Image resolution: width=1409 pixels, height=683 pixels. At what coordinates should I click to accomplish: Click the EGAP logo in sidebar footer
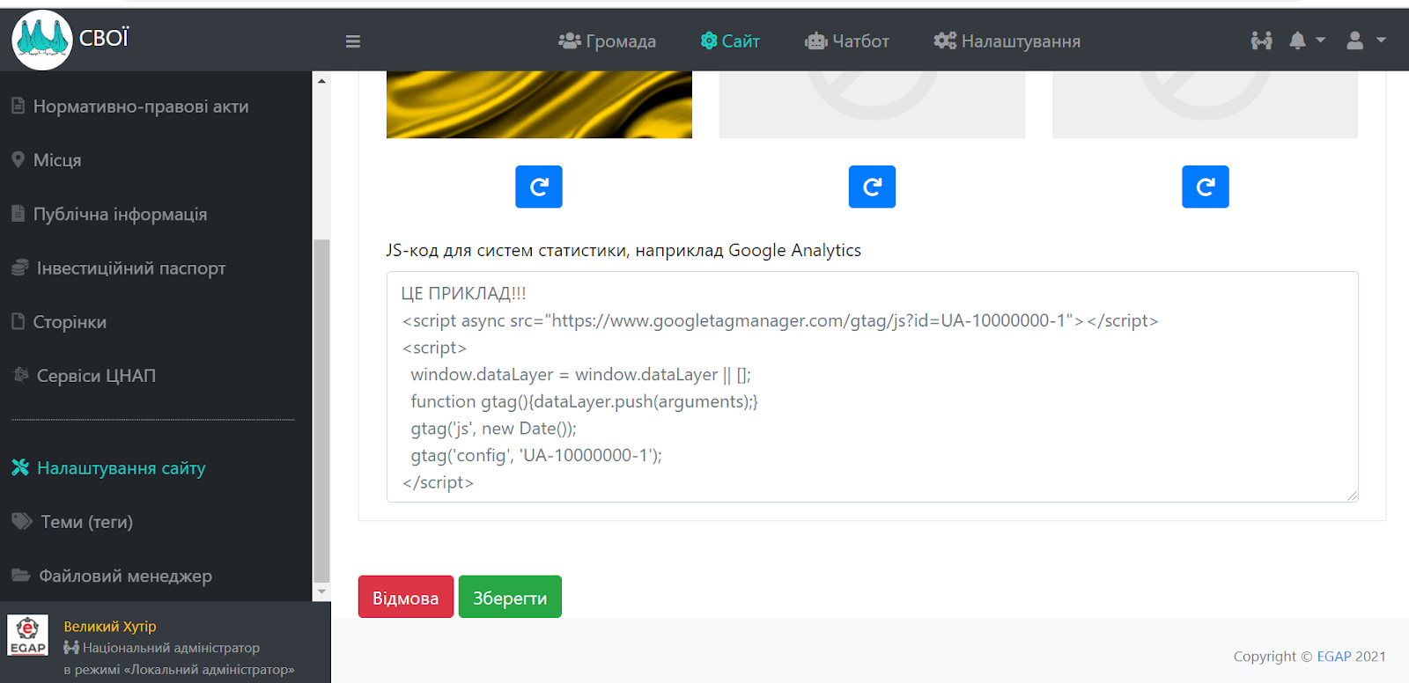click(28, 636)
